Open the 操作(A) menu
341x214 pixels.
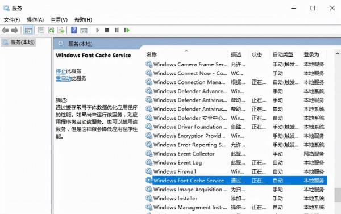coord(35,20)
